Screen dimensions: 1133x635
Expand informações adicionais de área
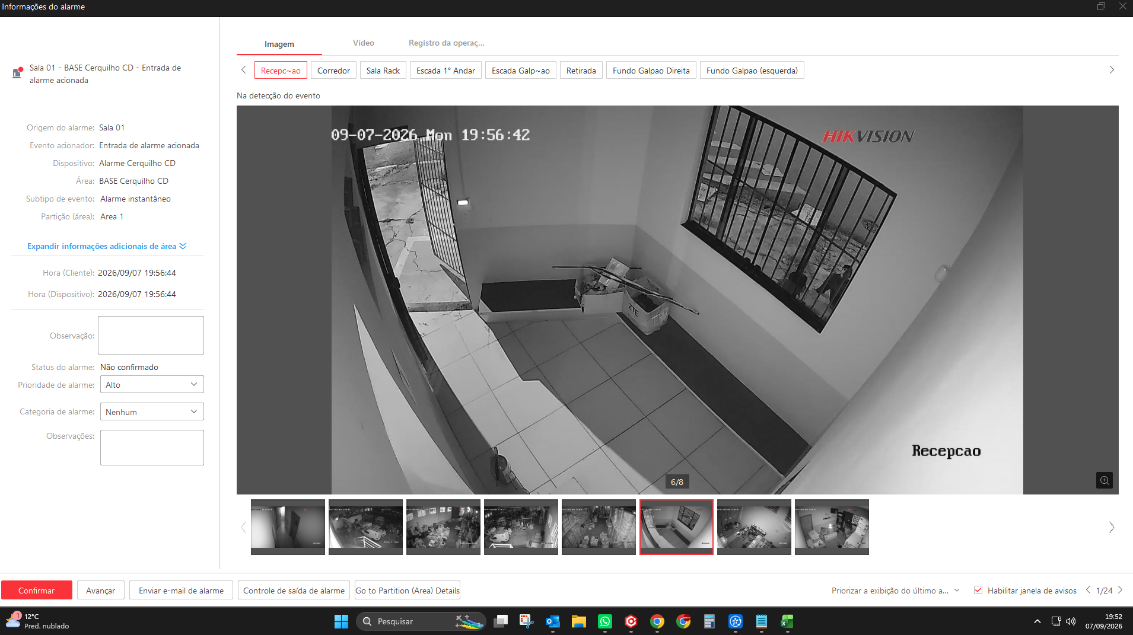click(x=107, y=246)
